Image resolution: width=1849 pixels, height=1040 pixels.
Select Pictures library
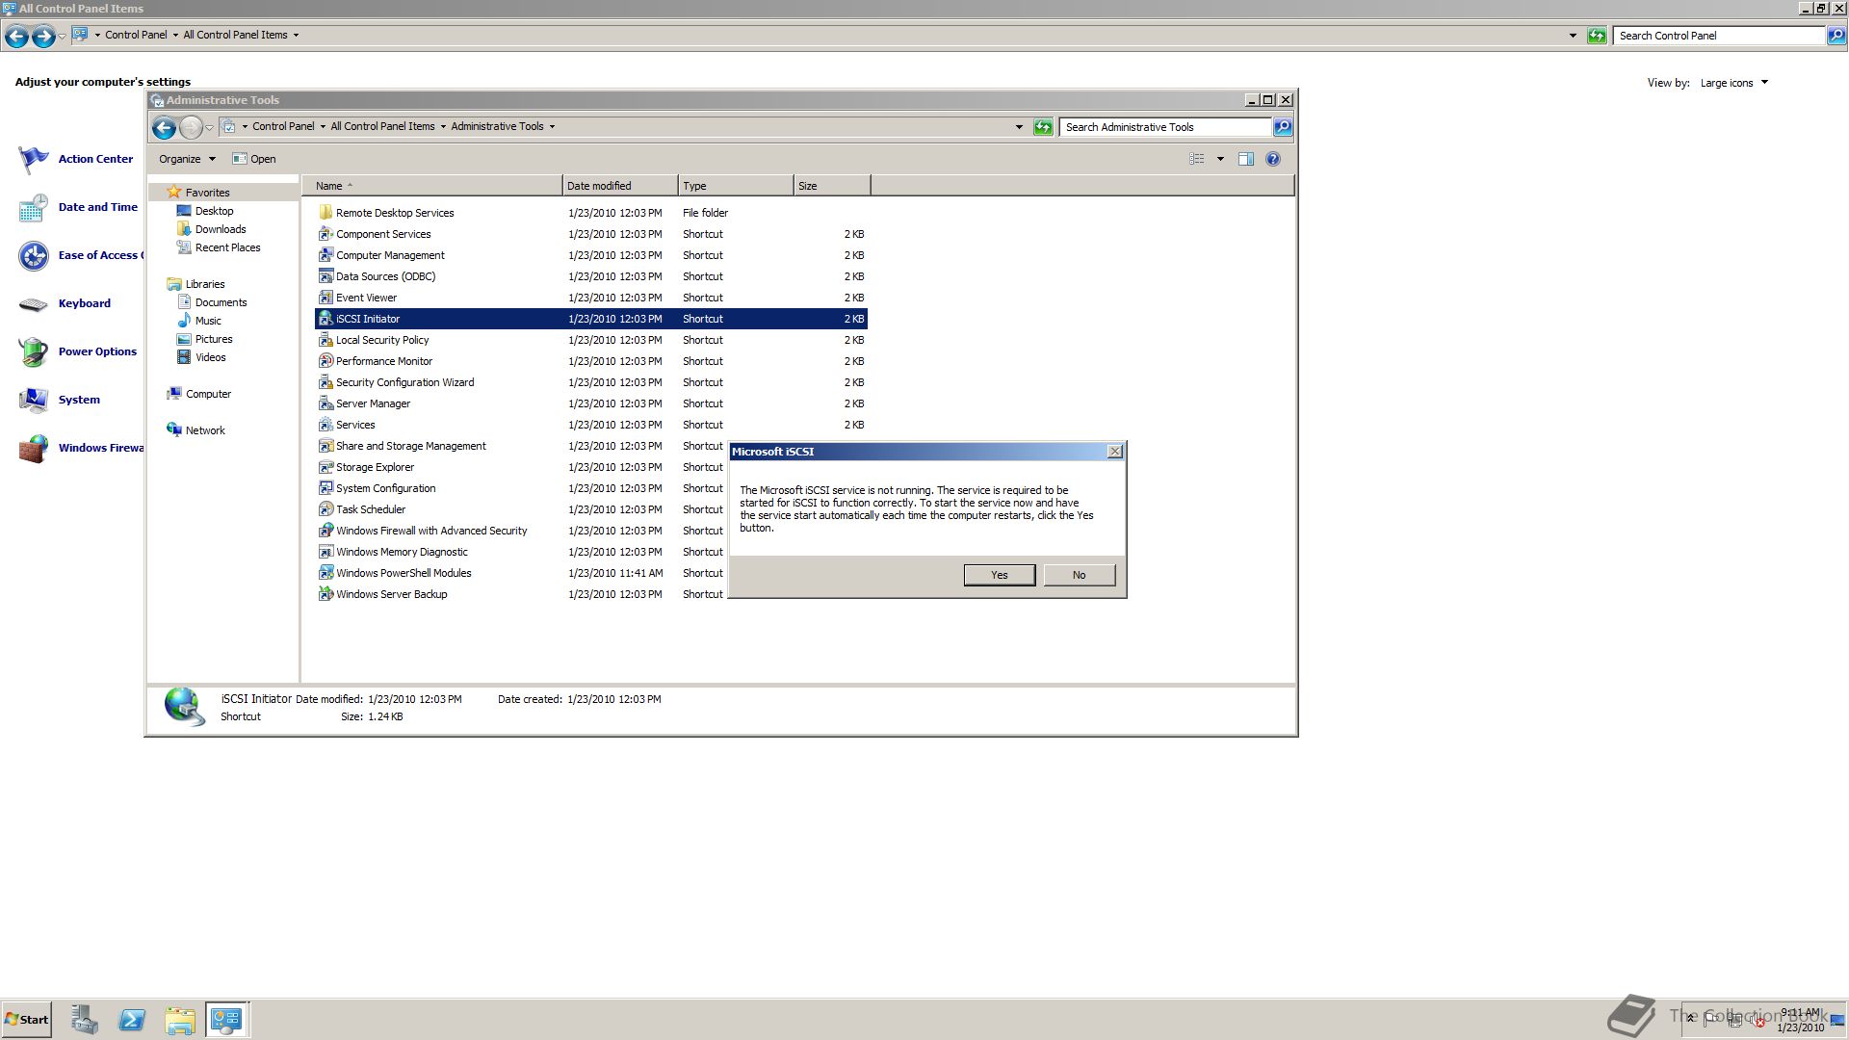tap(213, 339)
